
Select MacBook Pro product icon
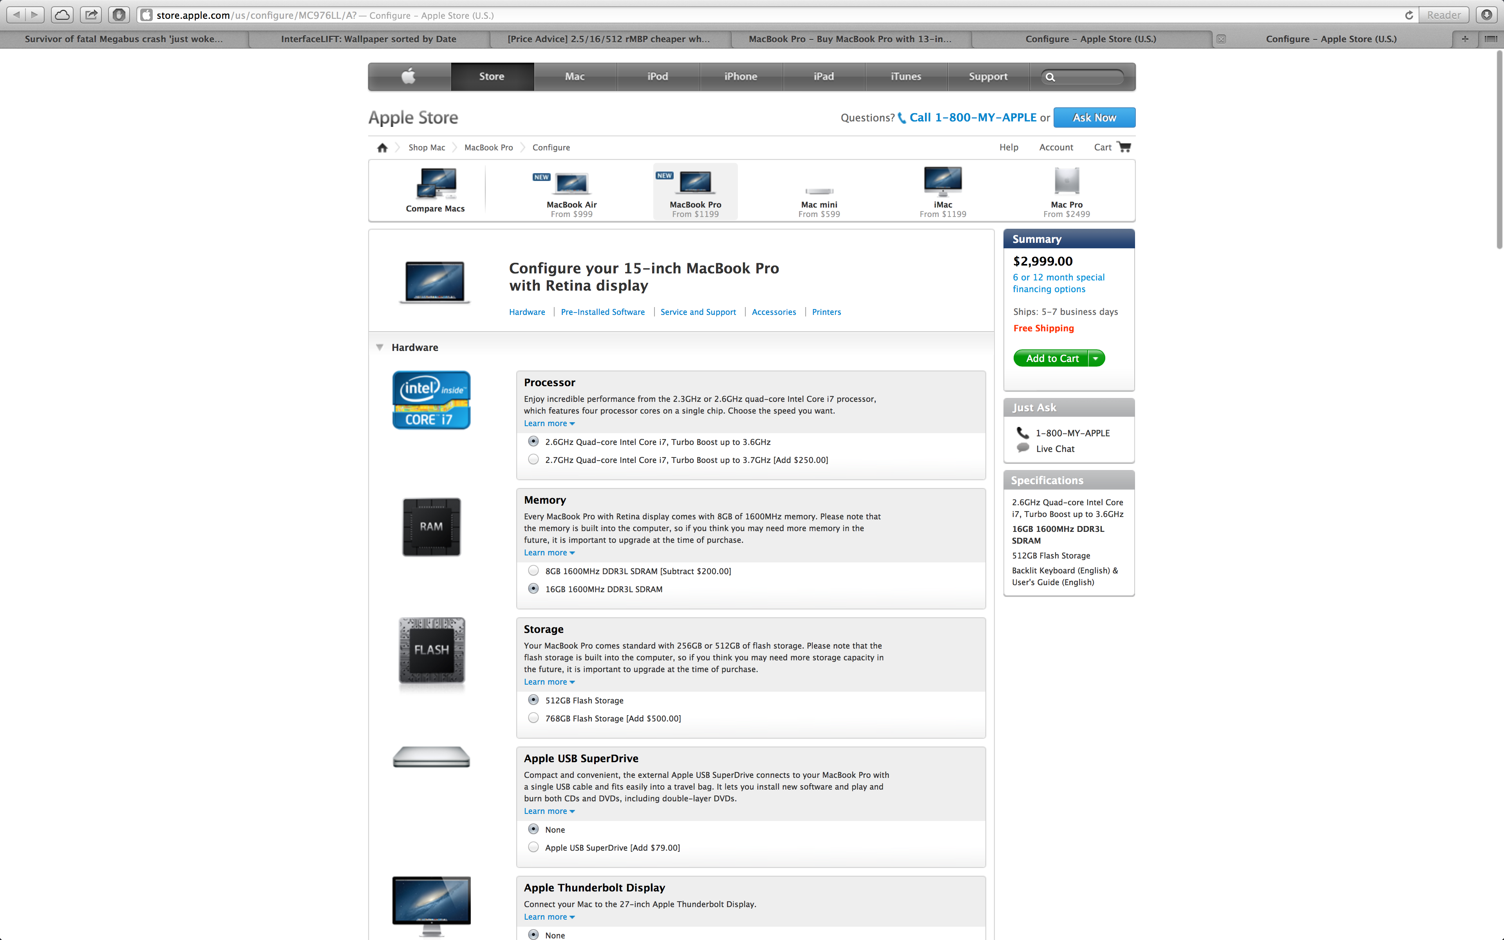click(x=696, y=183)
